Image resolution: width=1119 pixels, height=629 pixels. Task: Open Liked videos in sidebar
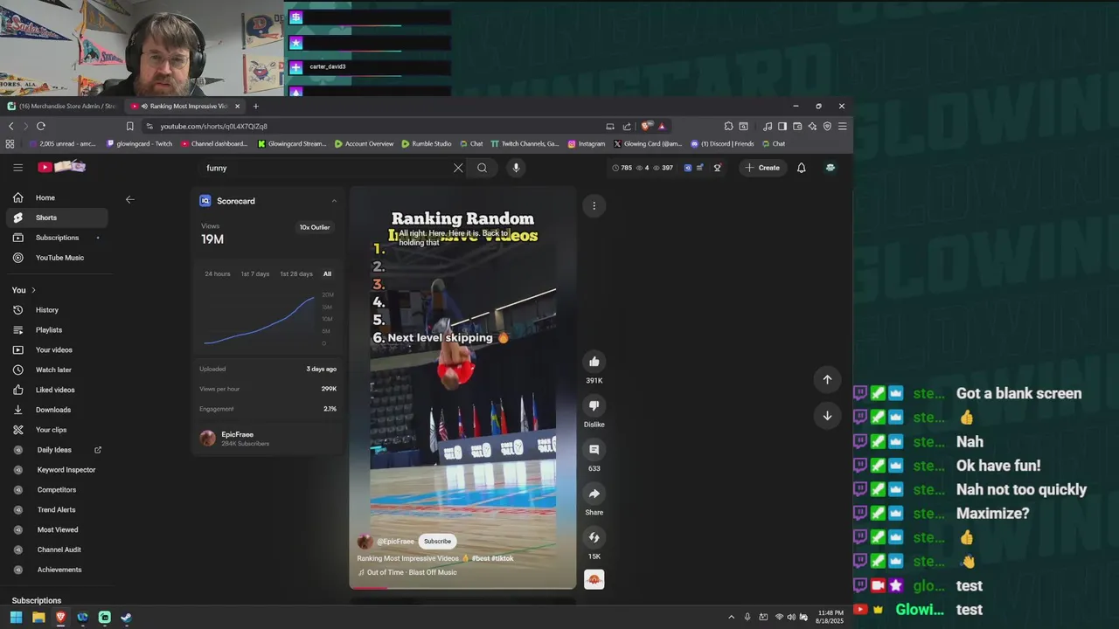tap(57, 390)
